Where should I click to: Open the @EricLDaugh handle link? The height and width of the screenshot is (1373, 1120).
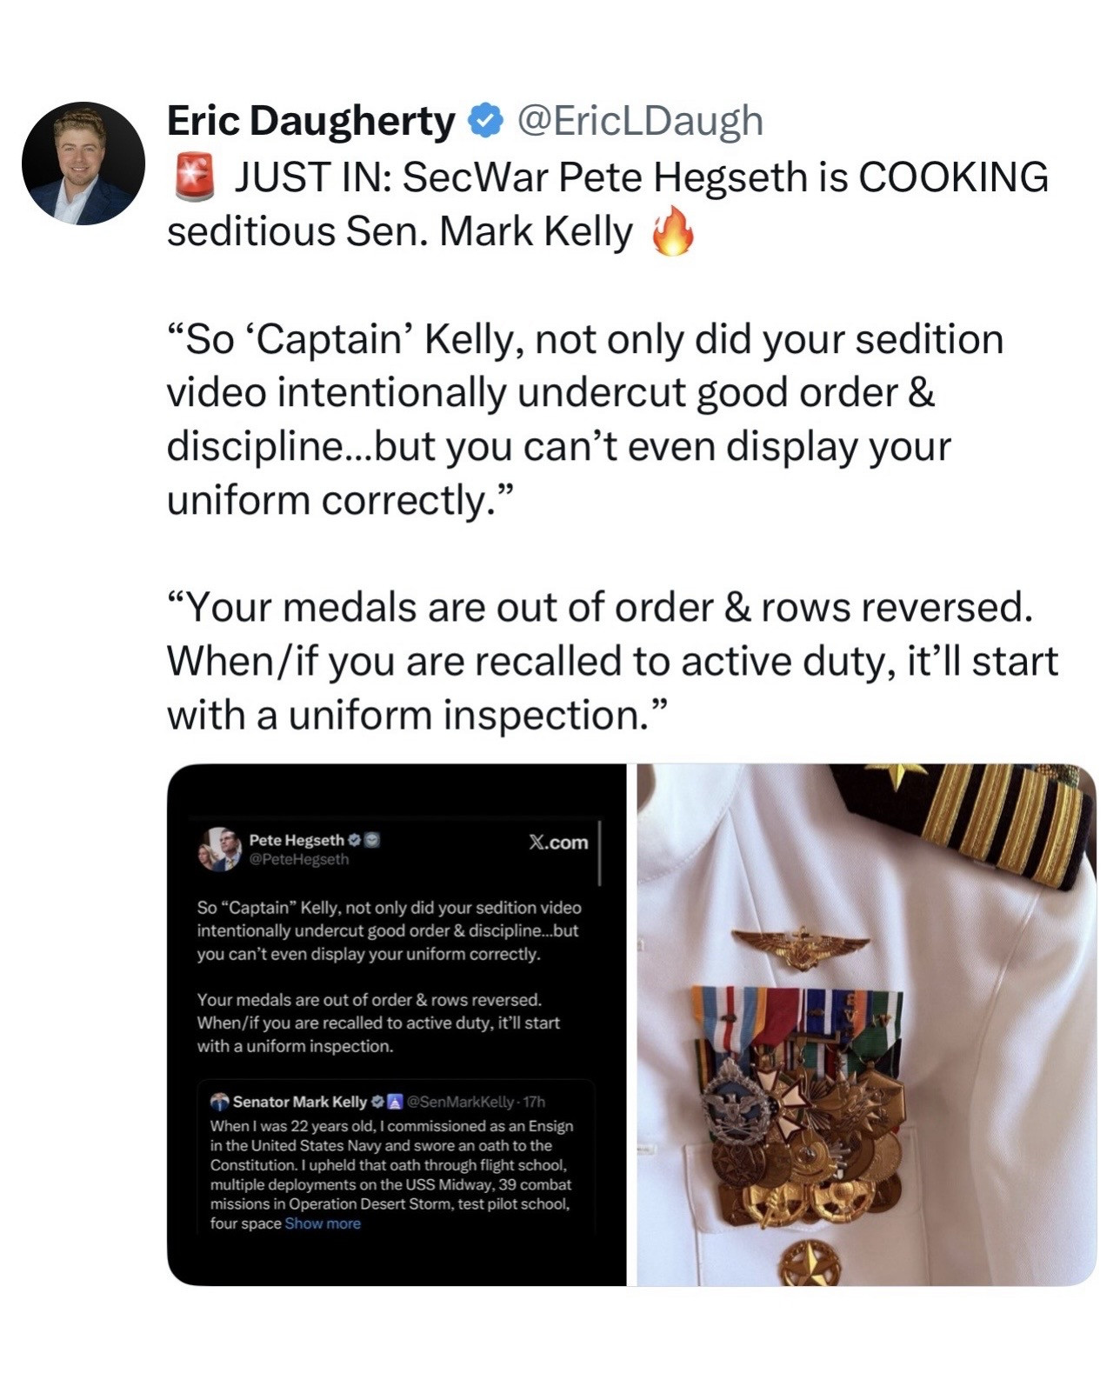pos(640,121)
